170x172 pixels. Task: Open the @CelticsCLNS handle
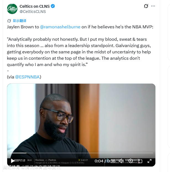click(x=33, y=12)
